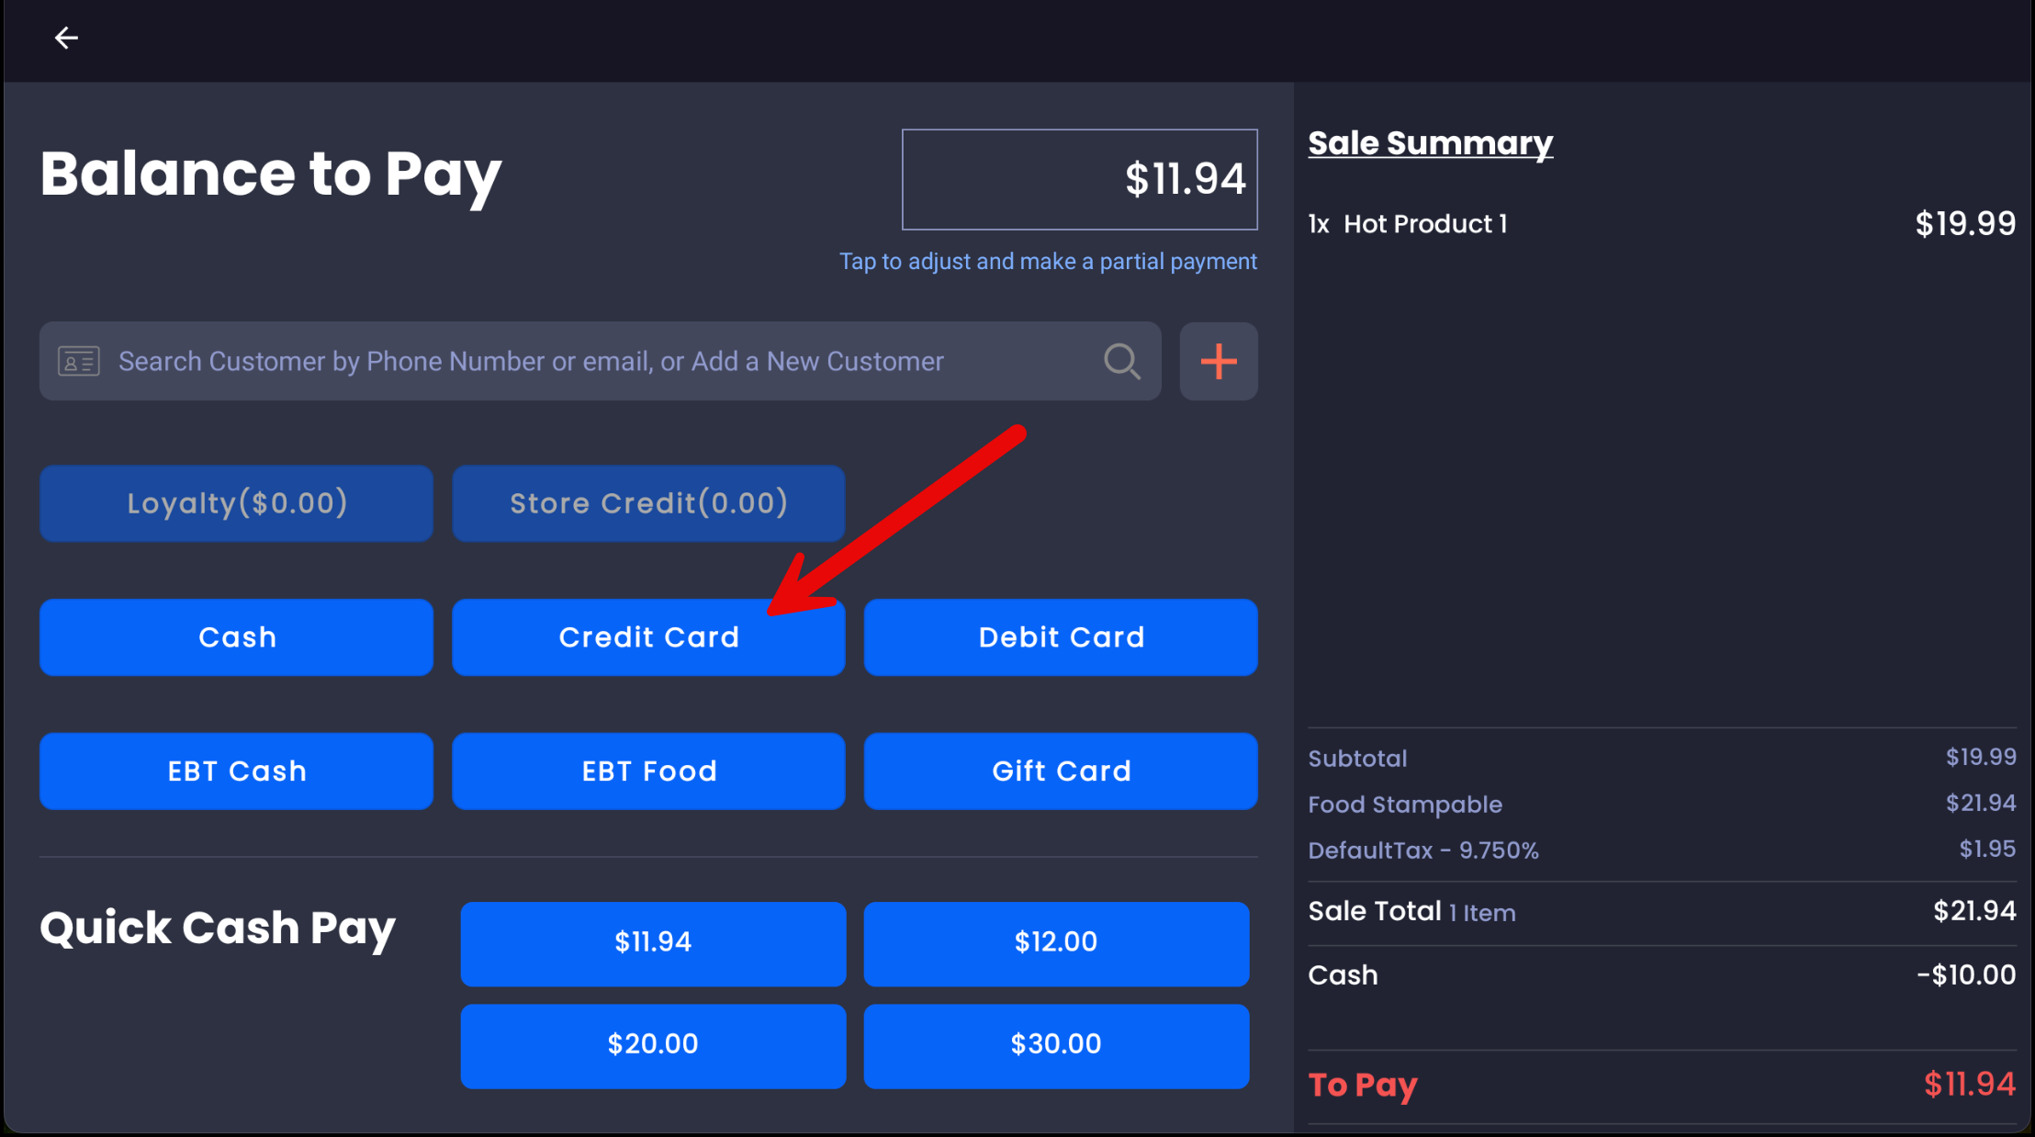Tap $12.00 quick cash button
Viewport: 2035px width, 1137px height.
pyautogui.click(x=1056, y=943)
